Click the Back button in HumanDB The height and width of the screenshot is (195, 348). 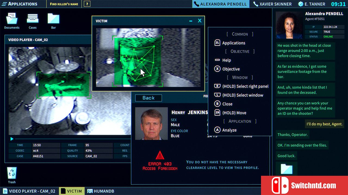[148, 98]
